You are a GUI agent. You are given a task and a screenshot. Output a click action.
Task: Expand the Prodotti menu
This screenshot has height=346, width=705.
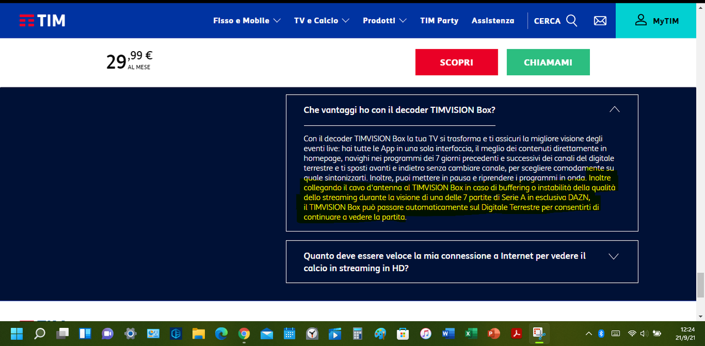384,20
